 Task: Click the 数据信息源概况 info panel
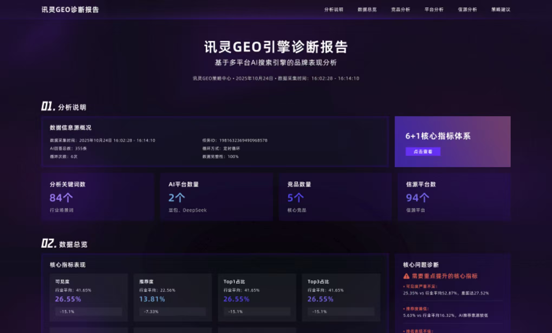tap(215, 141)
